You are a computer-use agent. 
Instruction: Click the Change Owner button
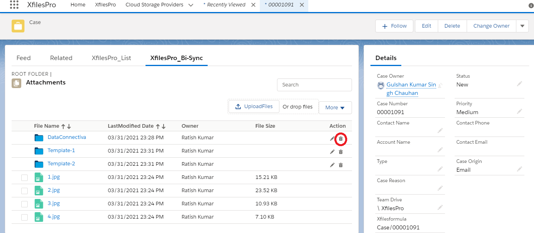pos(492,26)
